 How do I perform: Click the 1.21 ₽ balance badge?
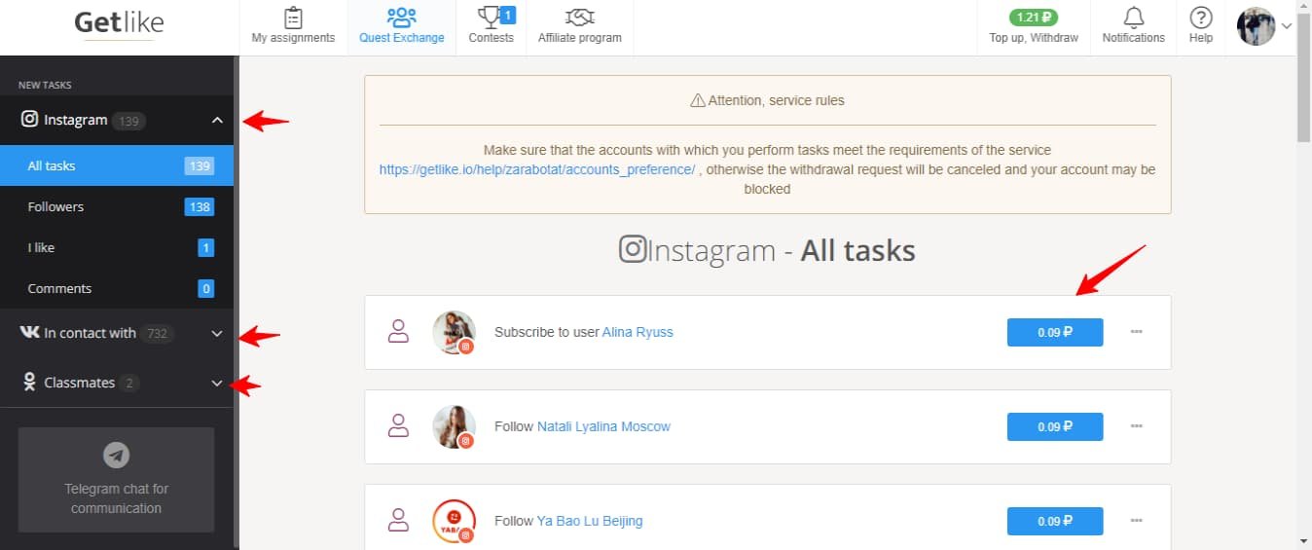click(1034, 17)
